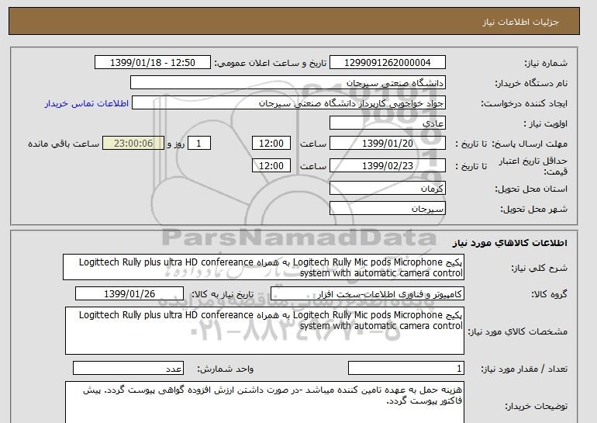The height and width of the screenshot is (423, 597).
Task: Click the شماره نیاز field 1299091262000004
Action: tap(387, 63)
